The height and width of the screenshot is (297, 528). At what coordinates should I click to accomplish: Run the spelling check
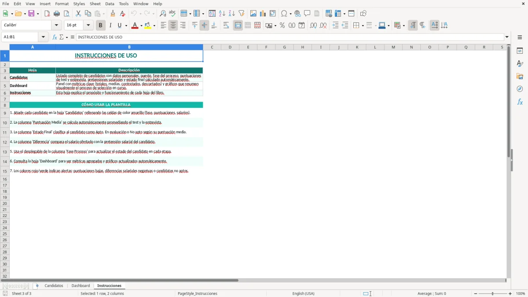pyautogui.click(x=172, y=14)
